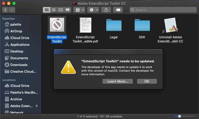Image resolution: width=199 pixels, height=119 pixels.
Task: Open Palette's MacBook location
Action: pyautogui.click(x=21, y=93)
